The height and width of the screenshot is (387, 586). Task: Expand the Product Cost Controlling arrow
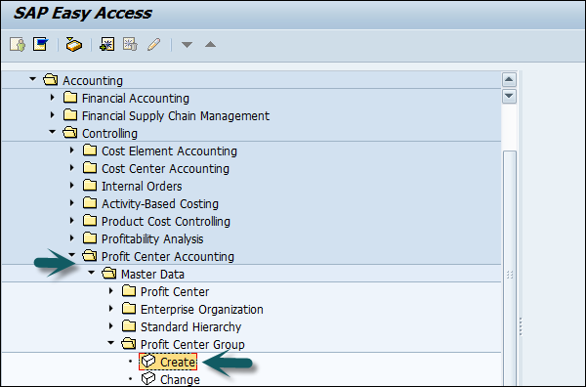pos(72,221)
